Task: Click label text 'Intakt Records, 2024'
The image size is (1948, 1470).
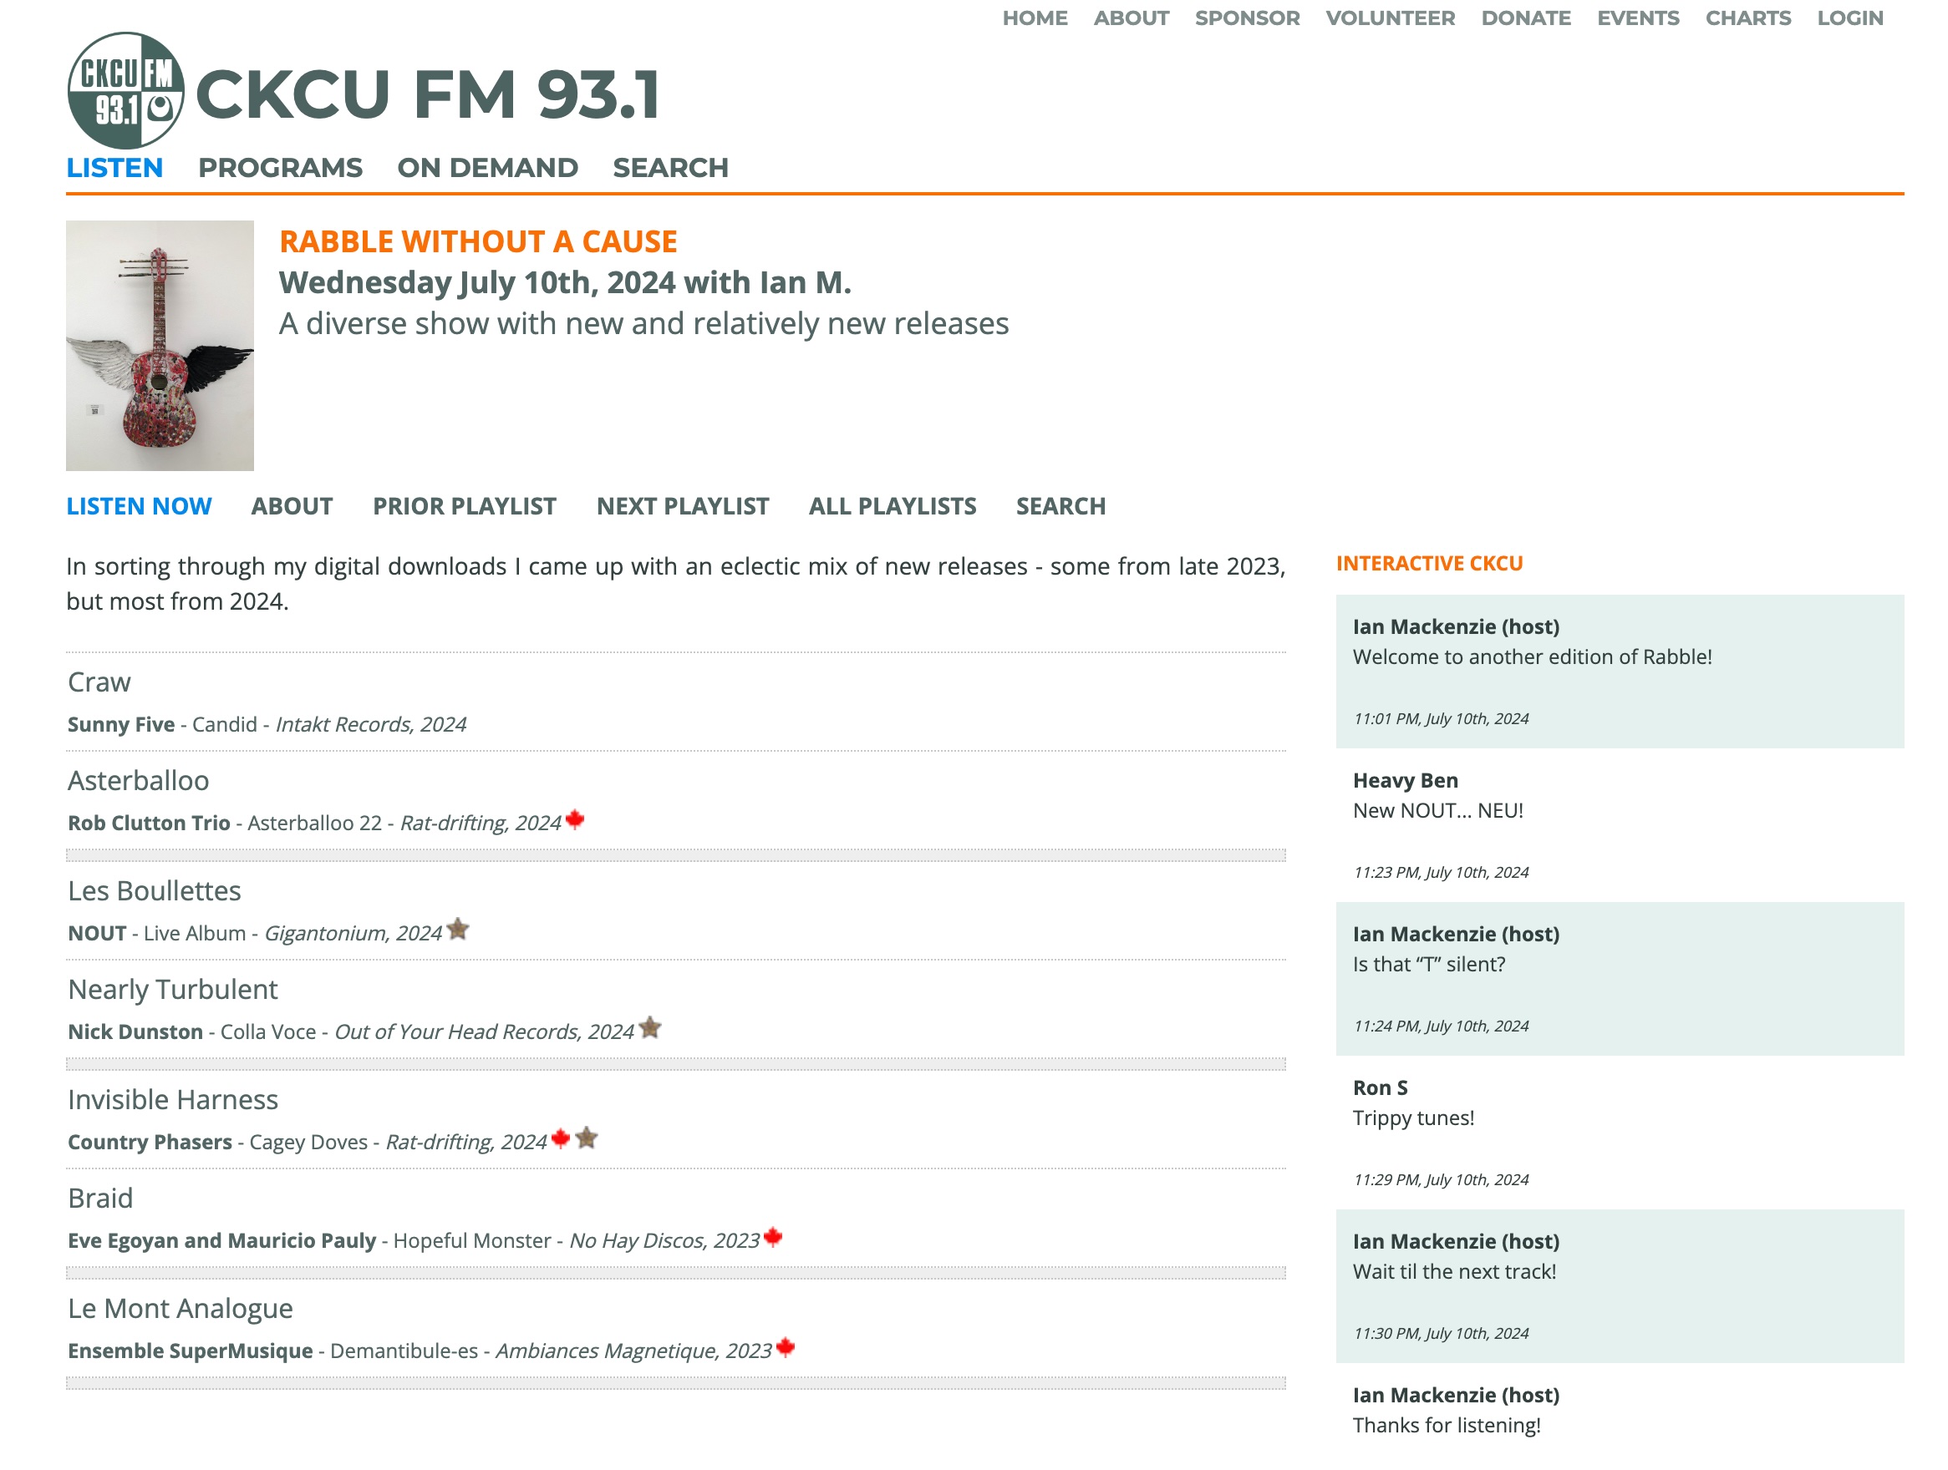Action: (x=371, y=724)
